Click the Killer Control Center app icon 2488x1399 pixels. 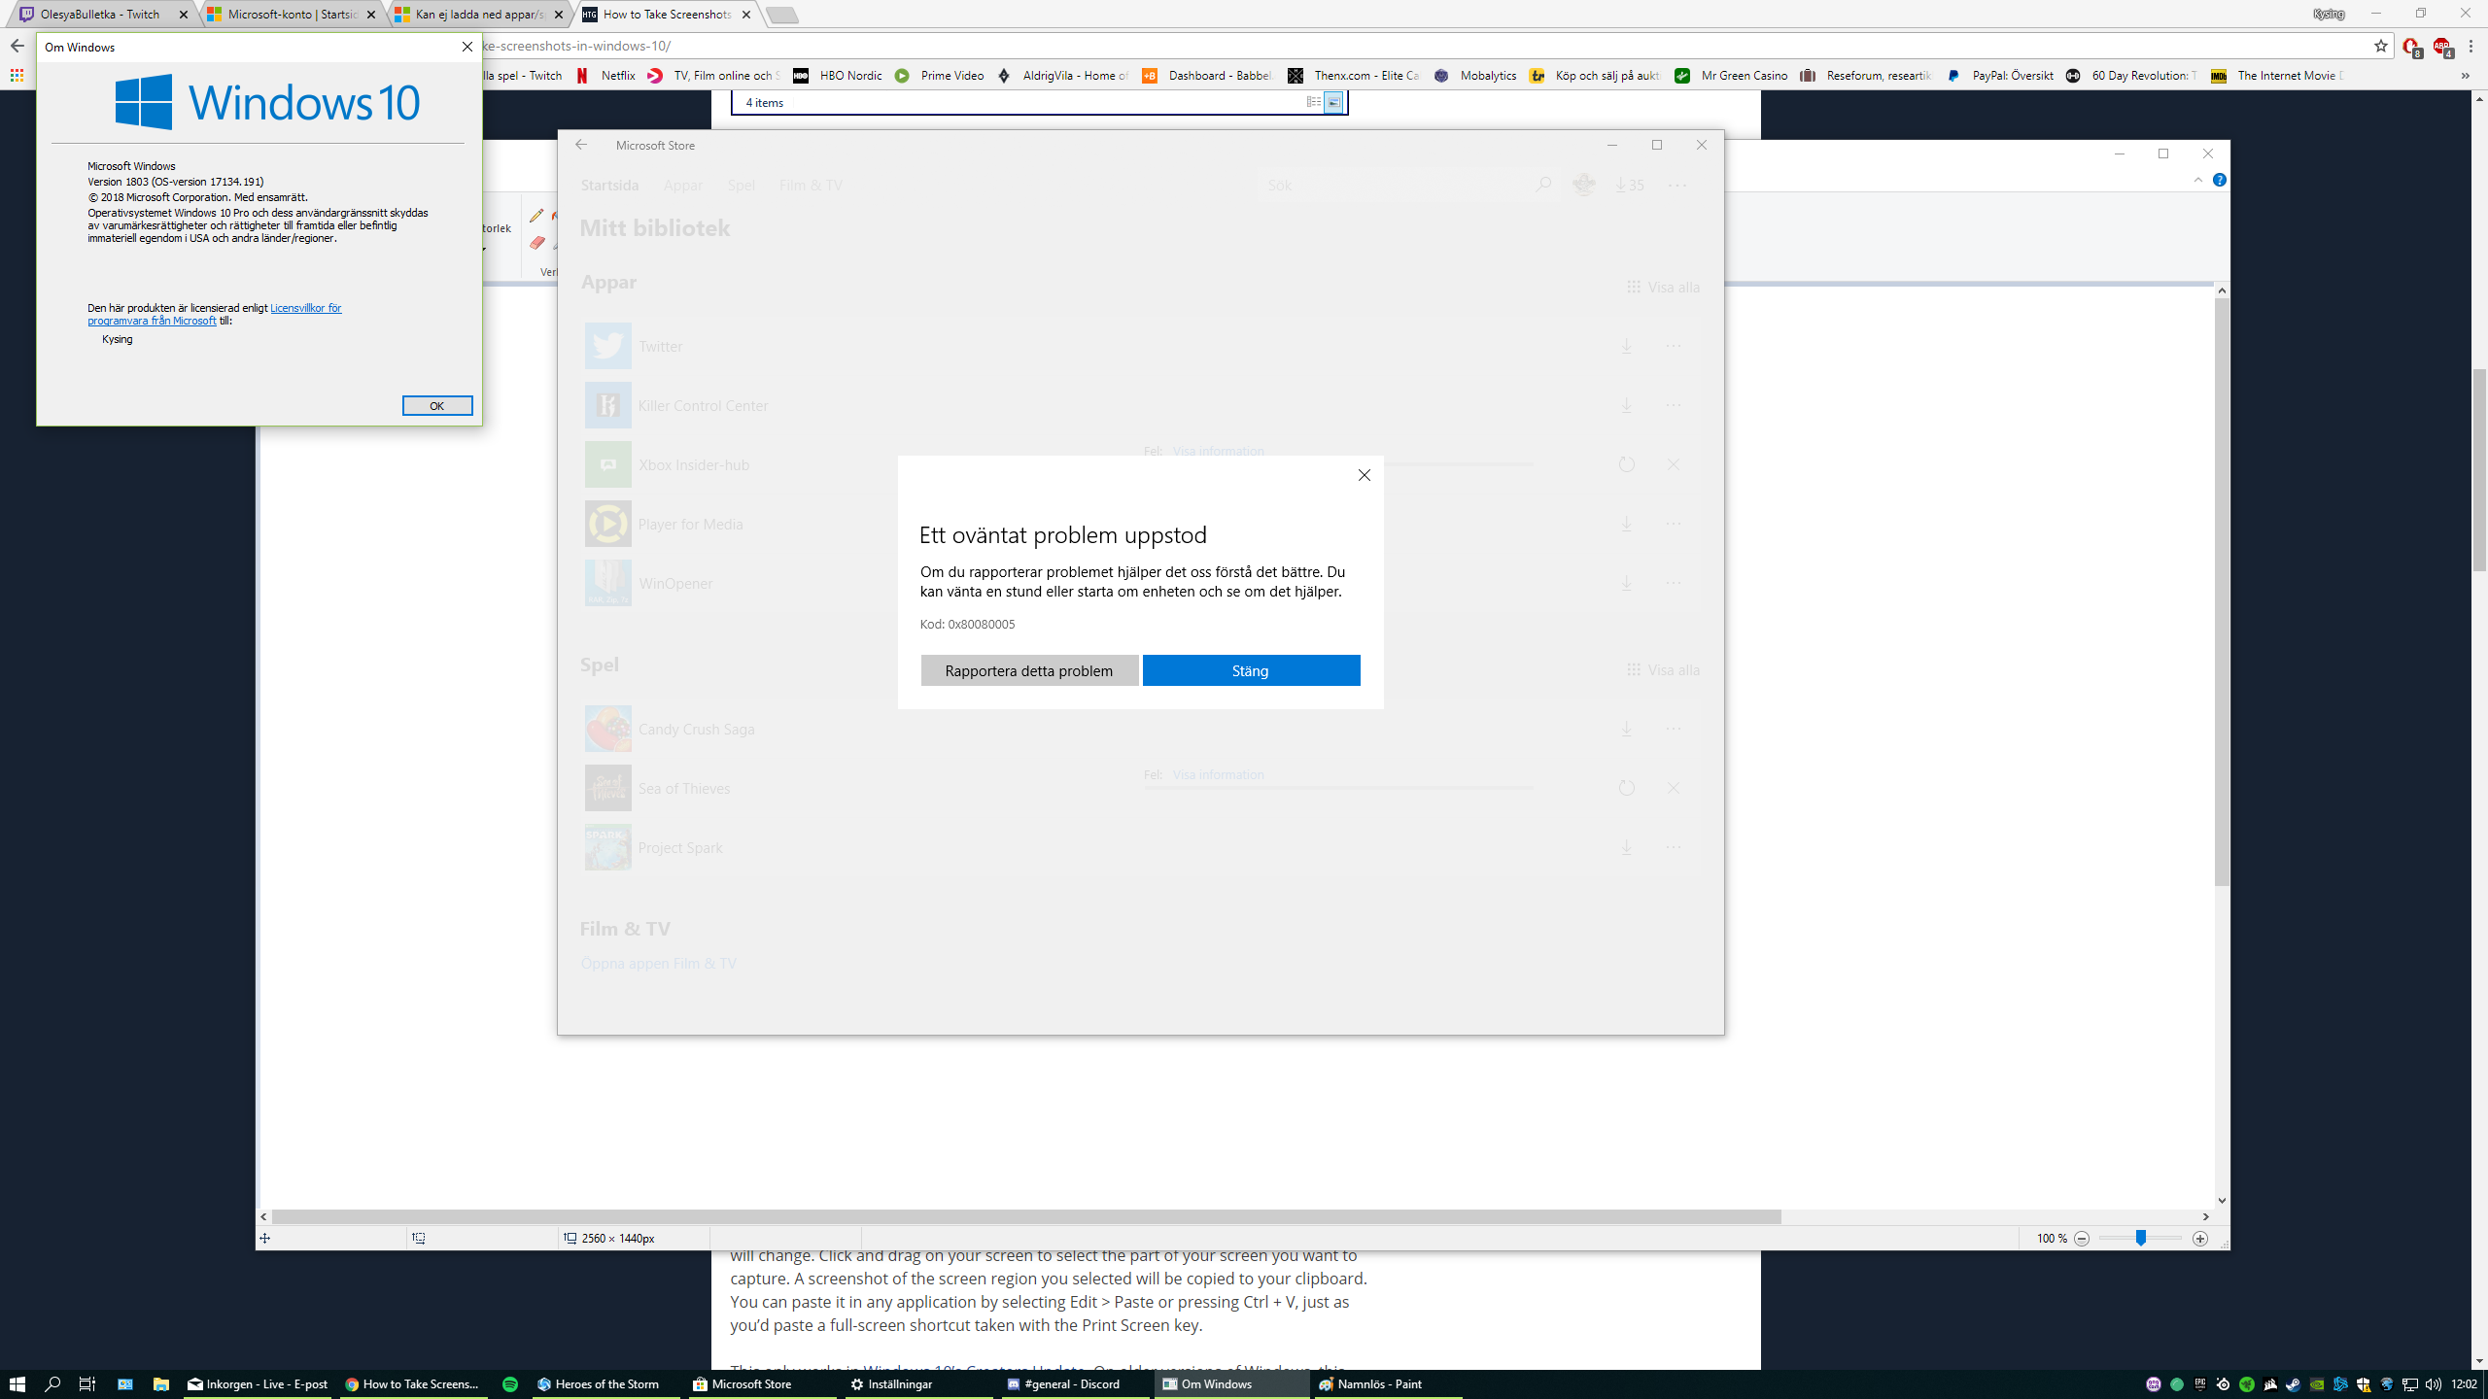click(608, 405)
